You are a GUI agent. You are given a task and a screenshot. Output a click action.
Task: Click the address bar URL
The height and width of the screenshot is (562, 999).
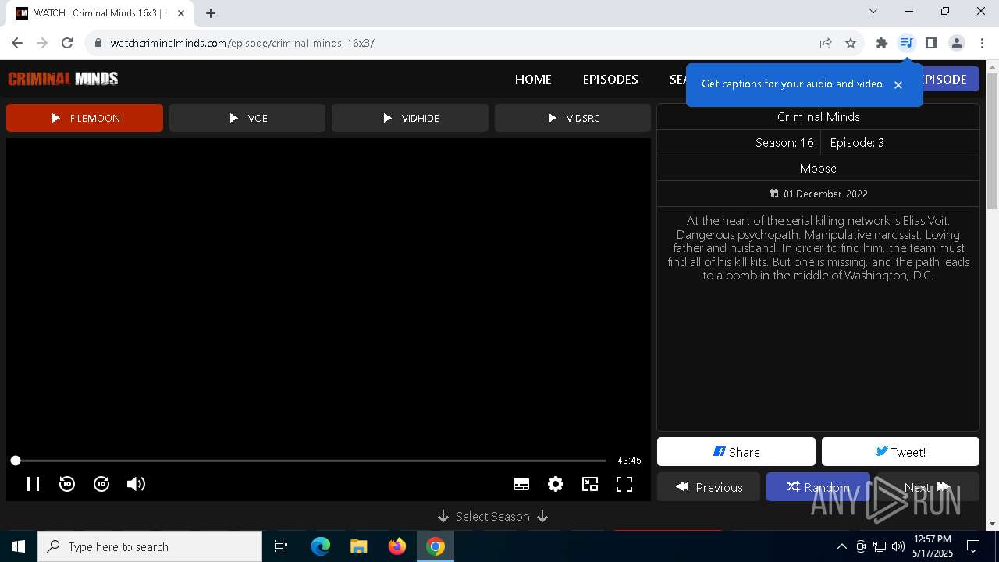(242, 43)
